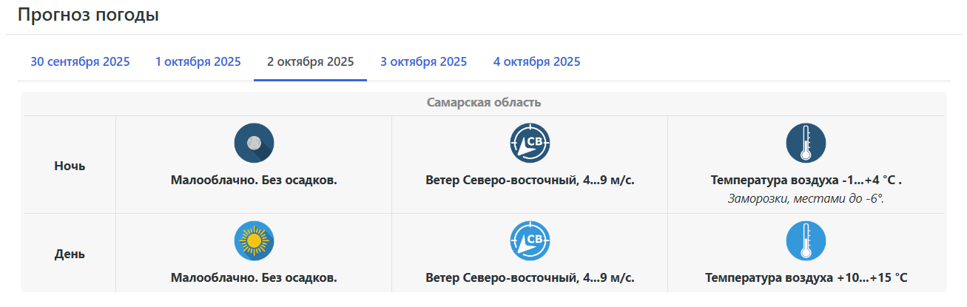Click night temperature text -1...+4 °C
Screen dimensions: 967x307
click(x=806, y=180)
